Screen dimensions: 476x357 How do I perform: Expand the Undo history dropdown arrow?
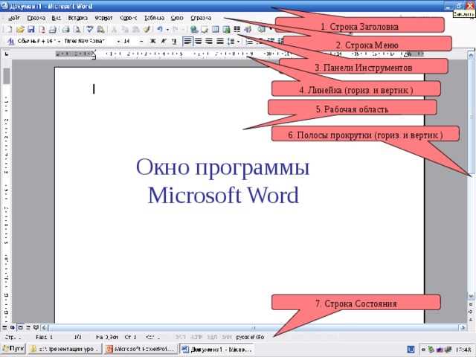[167, 30]
